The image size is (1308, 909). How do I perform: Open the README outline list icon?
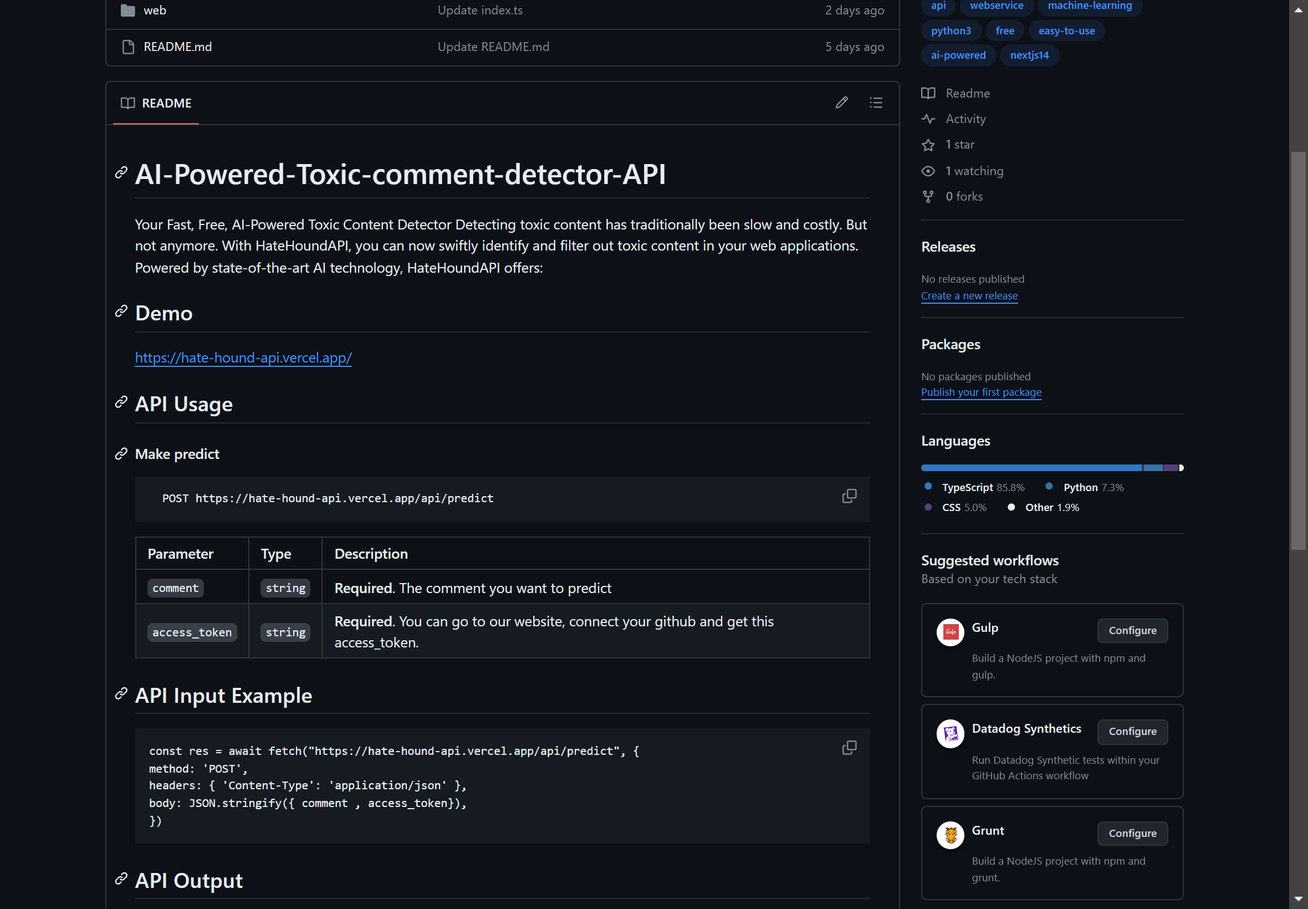pyautogui.click(x=876, y=103)
